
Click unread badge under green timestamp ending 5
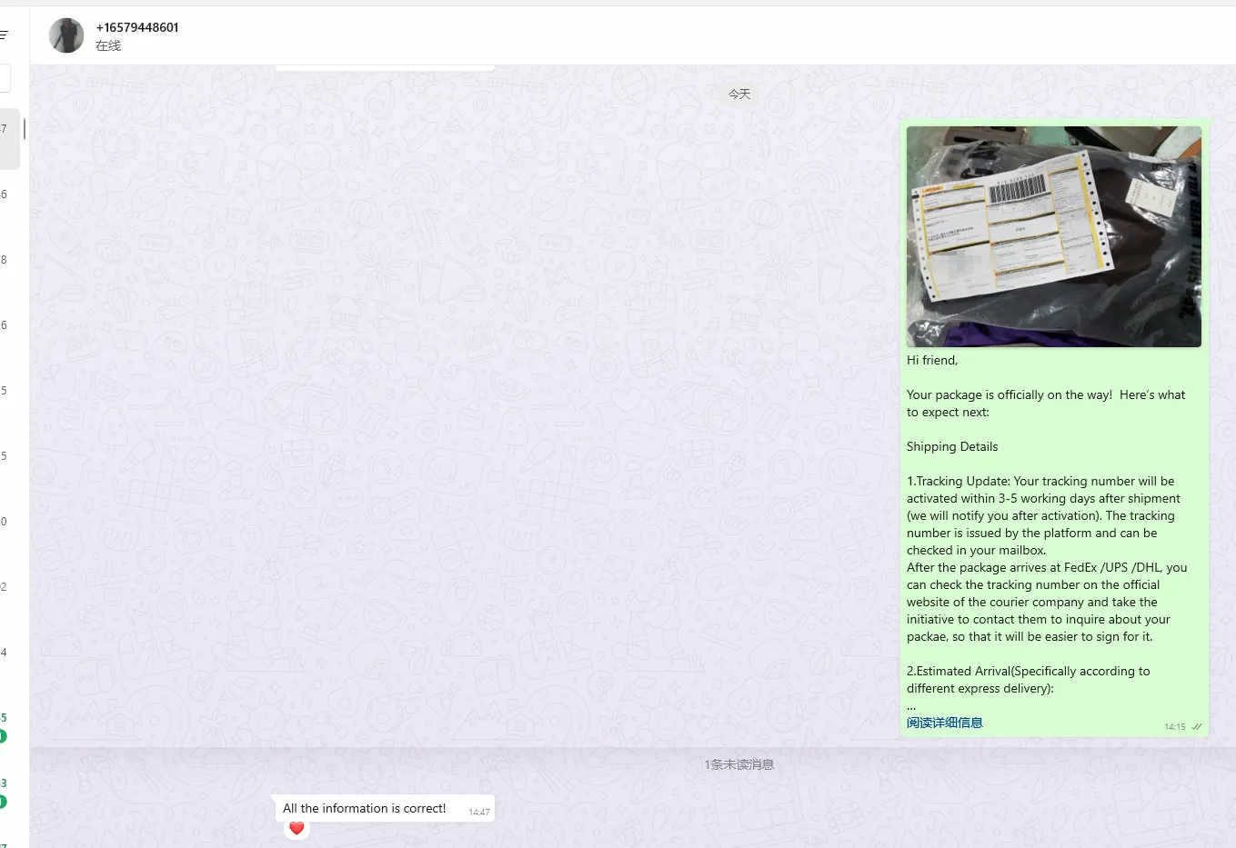[x=3, y=736]
